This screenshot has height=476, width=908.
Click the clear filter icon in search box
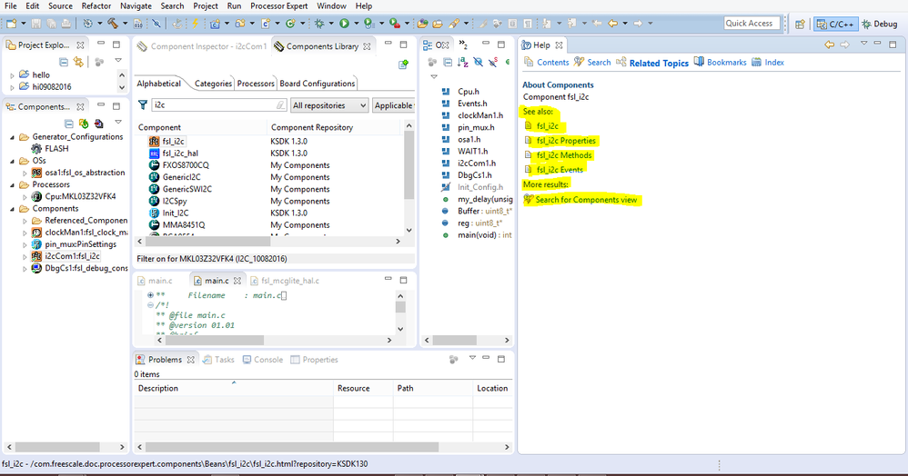coord(280,104)
